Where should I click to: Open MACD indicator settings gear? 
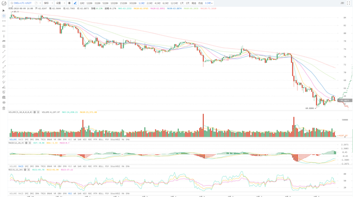26,143
